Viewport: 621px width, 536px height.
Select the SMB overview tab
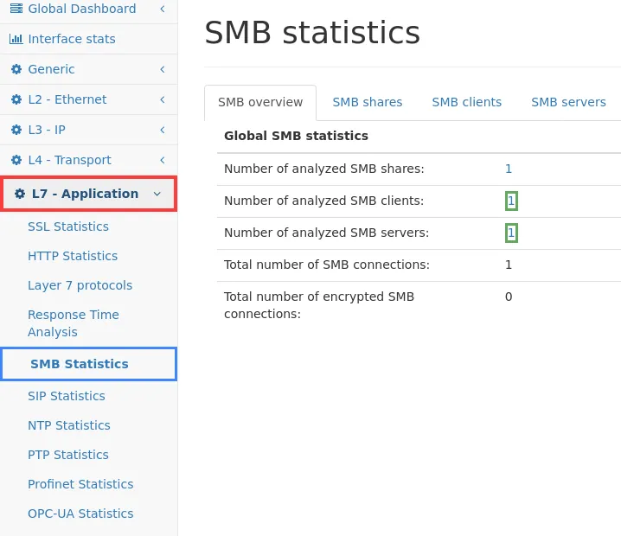[260, 102]
